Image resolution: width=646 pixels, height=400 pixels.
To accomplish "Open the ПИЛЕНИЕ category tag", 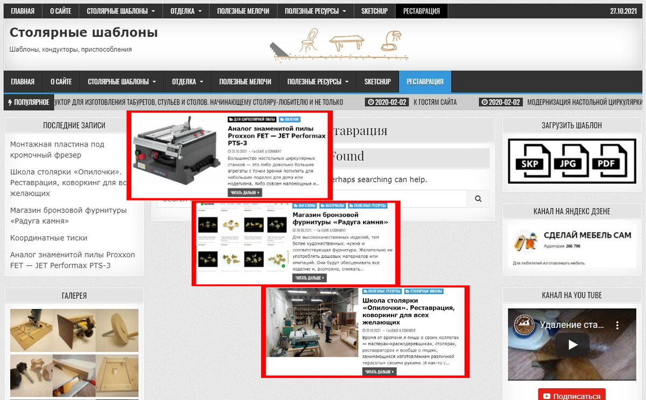I will point(290,119).
